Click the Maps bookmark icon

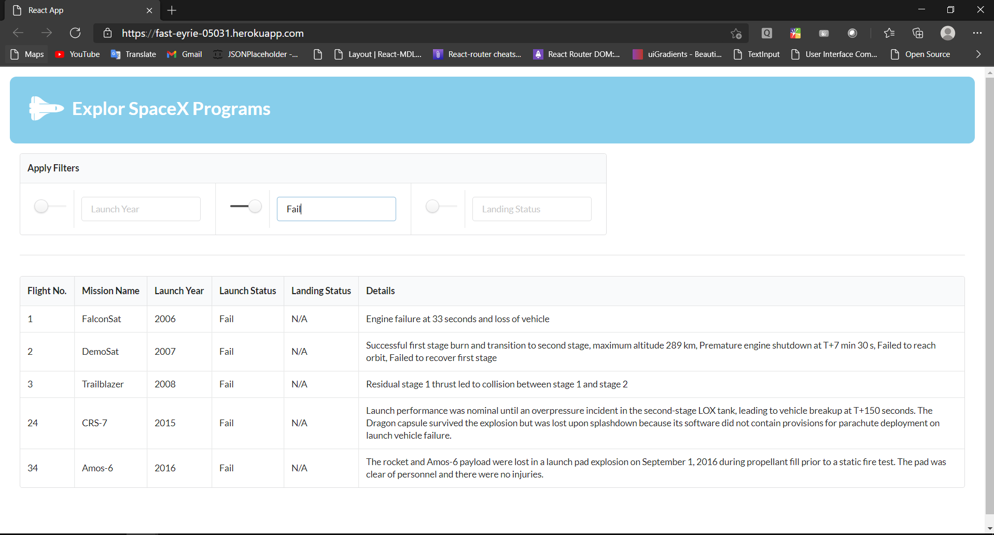(14, 54)
